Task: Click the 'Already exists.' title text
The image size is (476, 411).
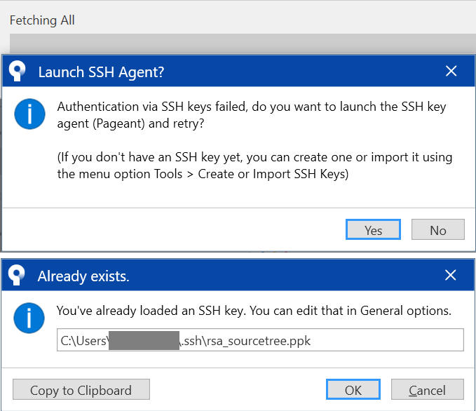Action: coord(83,276)
